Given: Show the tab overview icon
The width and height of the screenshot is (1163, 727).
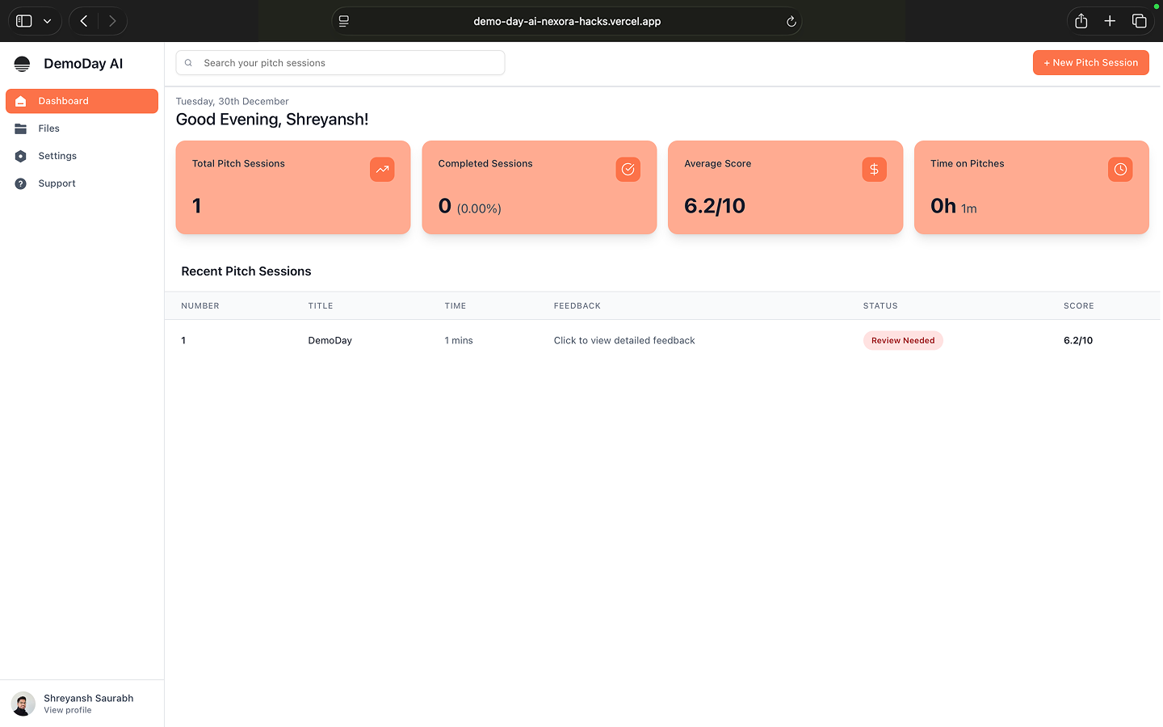Looking at the screenshot, I should click(x=1140, y=21).
